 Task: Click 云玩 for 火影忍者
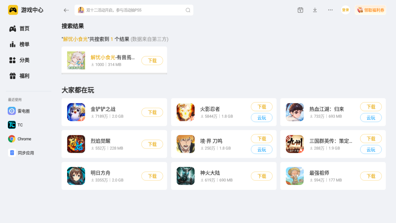262,118
